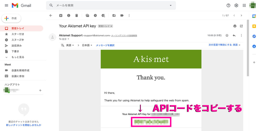
Task: Open the 日本語 target language dropdown
Action: point(87,45)
